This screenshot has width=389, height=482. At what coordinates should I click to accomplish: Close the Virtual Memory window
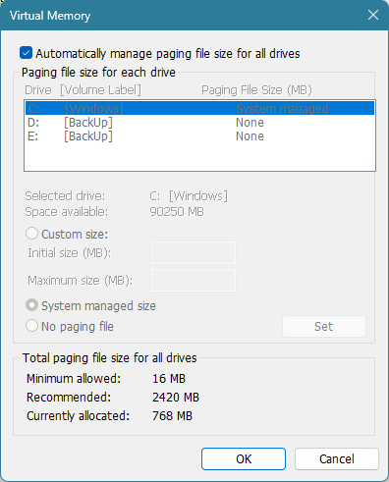click(x=373, y=15)
